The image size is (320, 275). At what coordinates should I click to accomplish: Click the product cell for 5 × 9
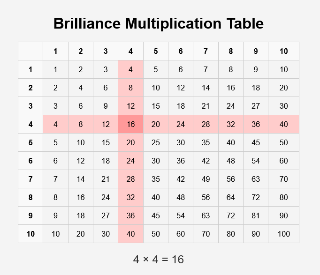[256, 142]
